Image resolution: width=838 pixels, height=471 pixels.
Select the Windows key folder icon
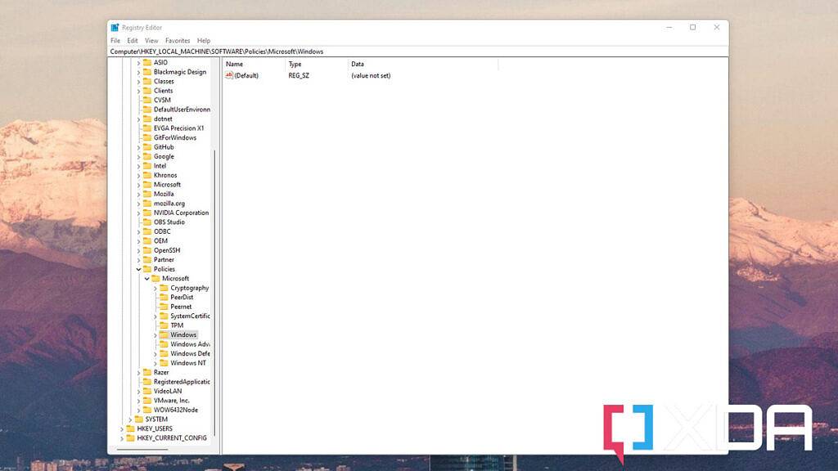click(164, 334)
